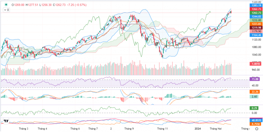Click the Tháng 9 time axis label
Screen dimensions: 263x132
click(129, 129)
